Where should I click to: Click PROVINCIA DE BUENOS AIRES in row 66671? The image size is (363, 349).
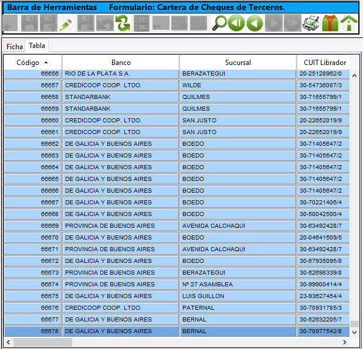[x=121, y=249]
